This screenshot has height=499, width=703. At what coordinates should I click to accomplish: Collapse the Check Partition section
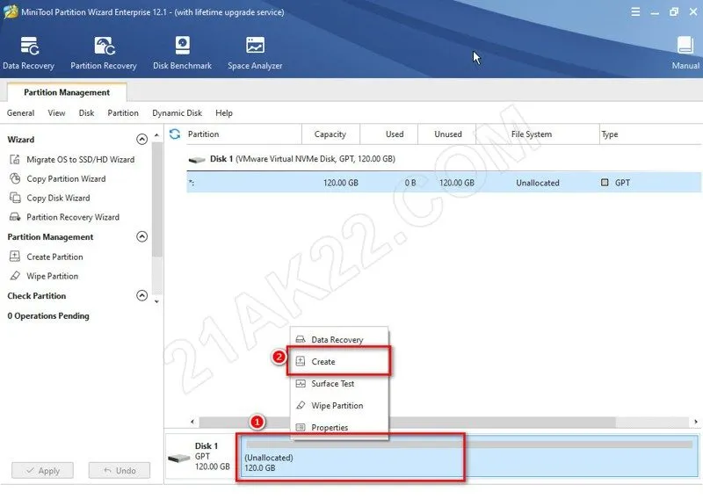click(141, 295)
